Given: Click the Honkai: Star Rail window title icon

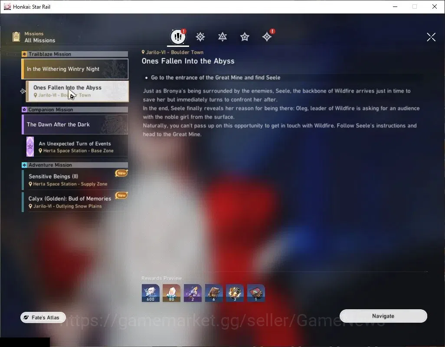Looking at the screenshot, I should 7,7.
